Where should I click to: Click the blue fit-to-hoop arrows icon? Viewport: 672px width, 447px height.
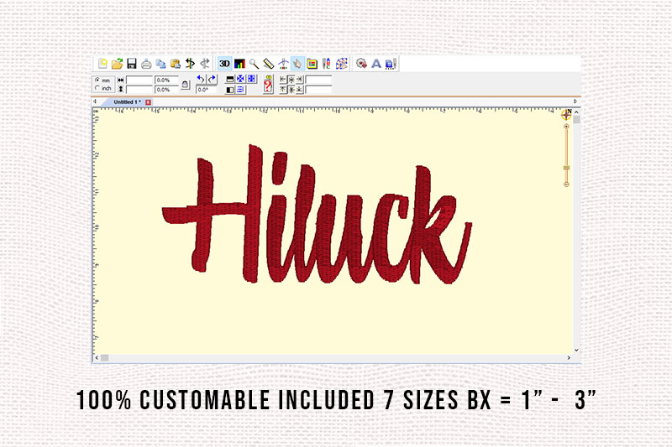tap(251, 79)
